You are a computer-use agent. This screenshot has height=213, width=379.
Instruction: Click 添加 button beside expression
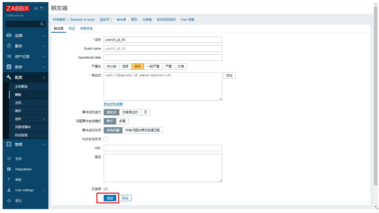tap(229, 75)
